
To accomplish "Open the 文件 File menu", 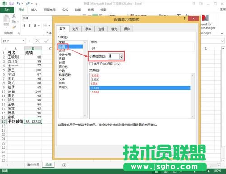I will (7, 10).
